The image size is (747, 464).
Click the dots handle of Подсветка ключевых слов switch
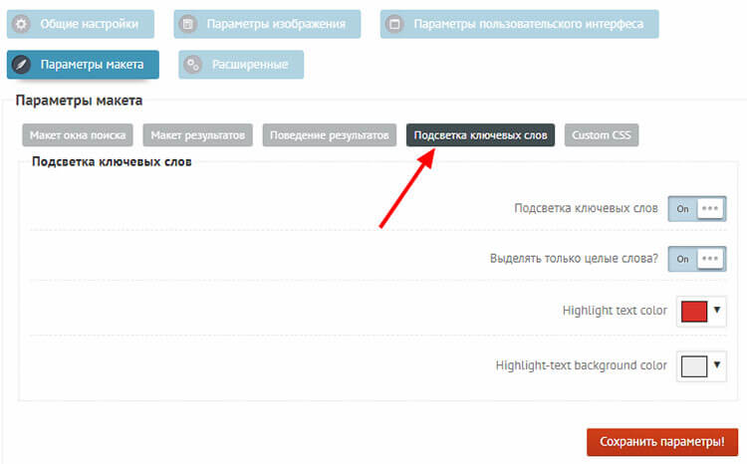click(x=709, y=208)
